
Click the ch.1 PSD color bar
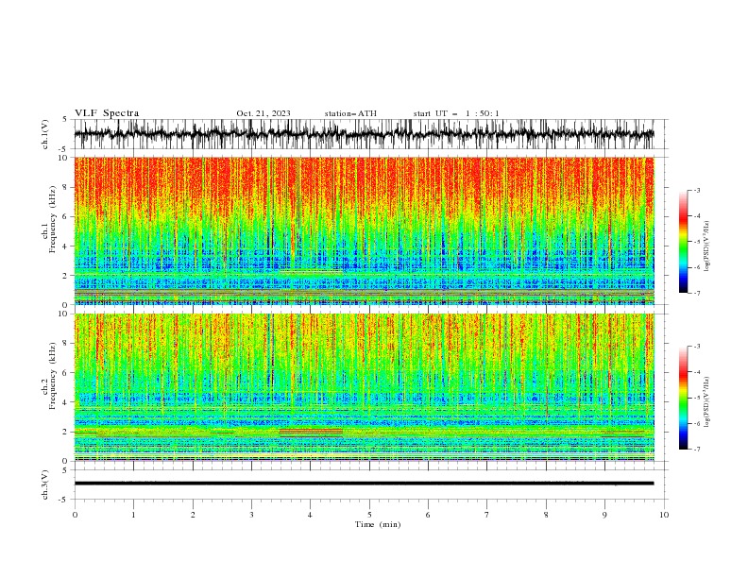tap(683, 242)
